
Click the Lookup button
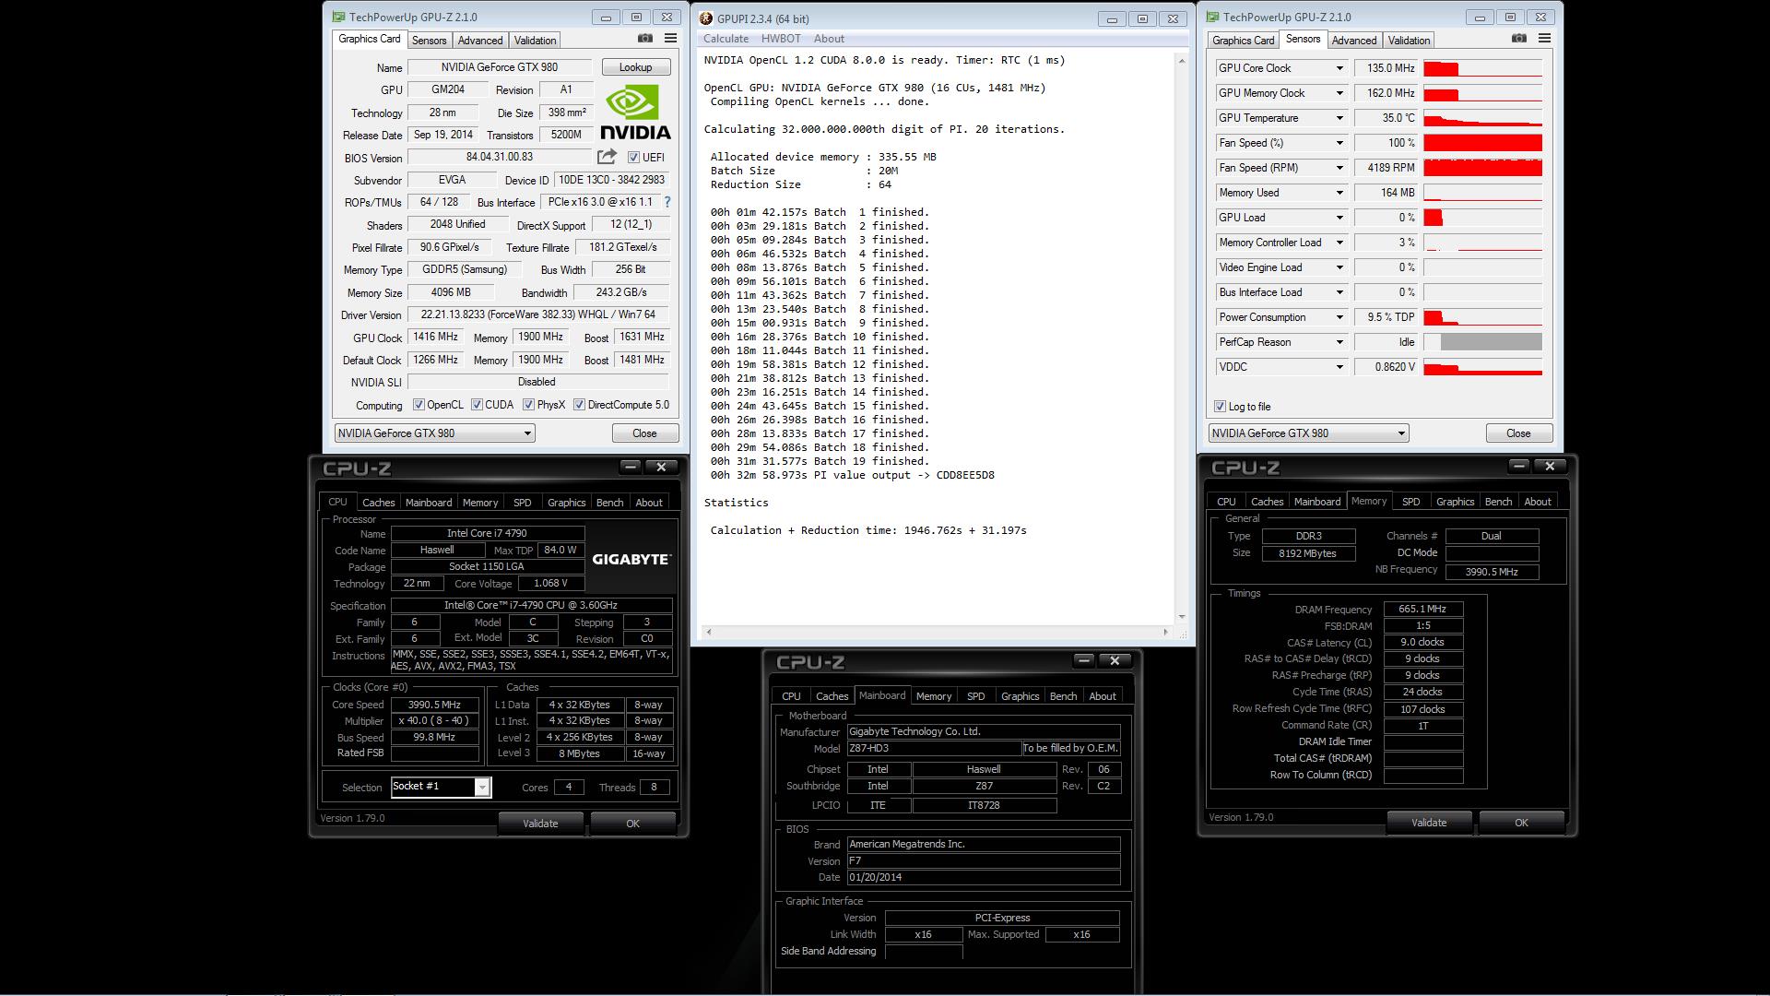click(635, 67)
